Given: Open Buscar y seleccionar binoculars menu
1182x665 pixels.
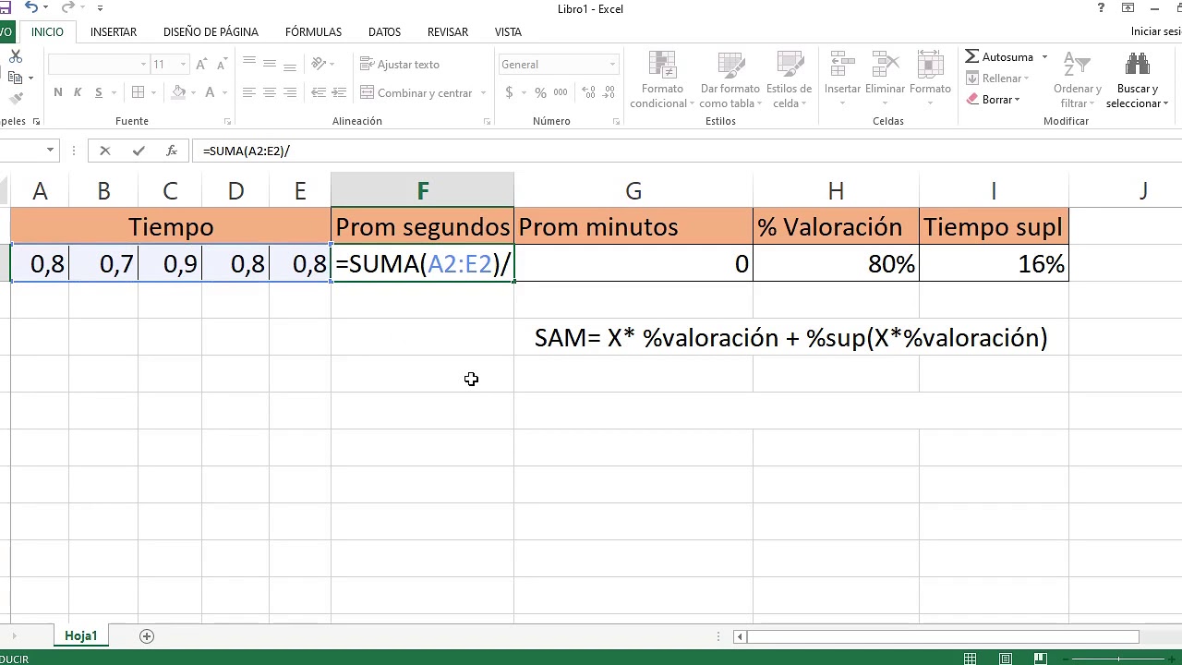Looking at the screenshot, I should click(x=1138, y=80).
